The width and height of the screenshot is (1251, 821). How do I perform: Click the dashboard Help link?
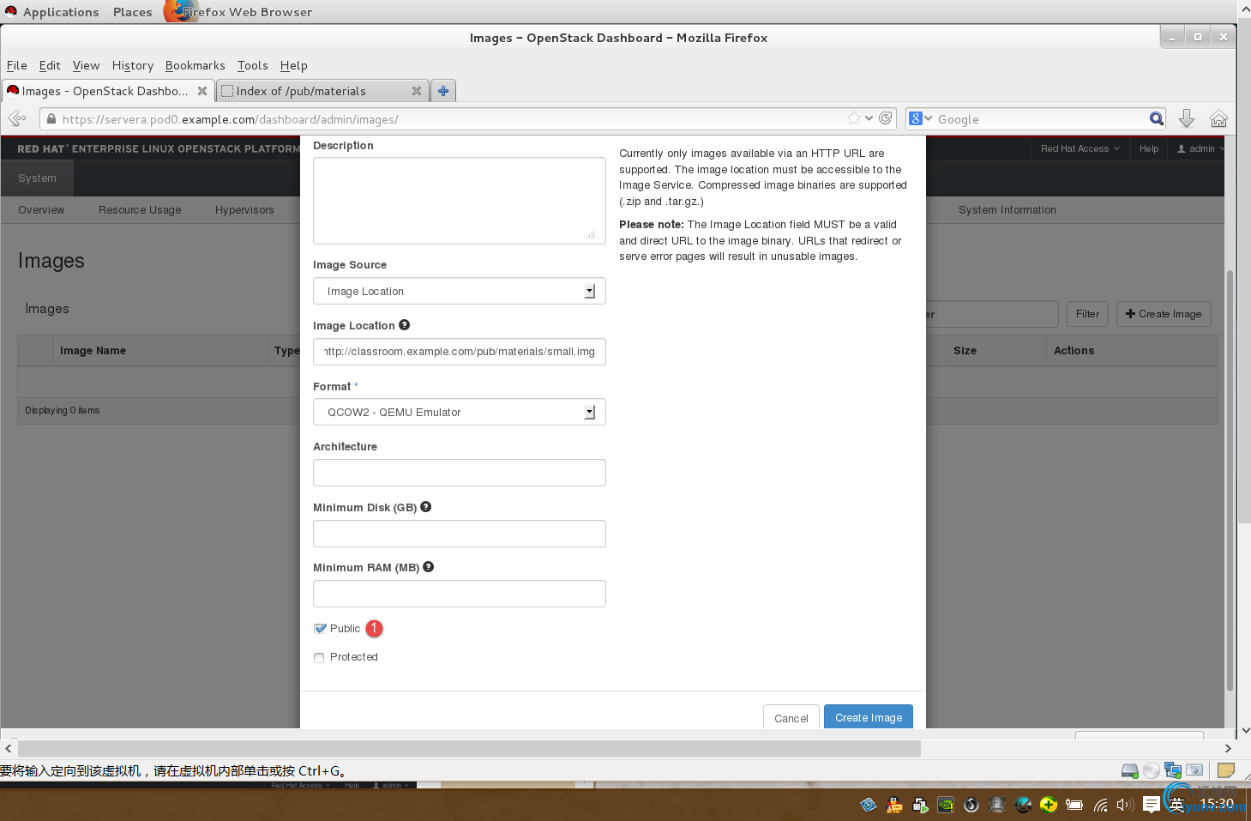pyautogui.click(x=1149, y=148)
